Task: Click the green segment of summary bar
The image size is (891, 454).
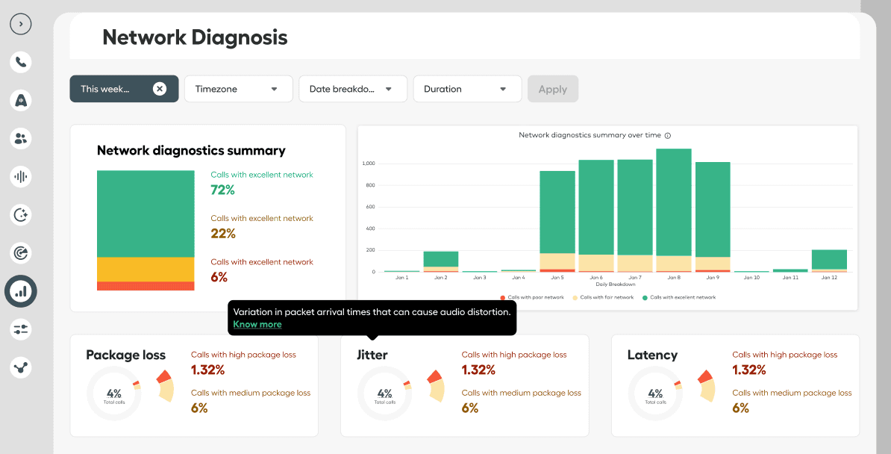Action: [146, 214]
